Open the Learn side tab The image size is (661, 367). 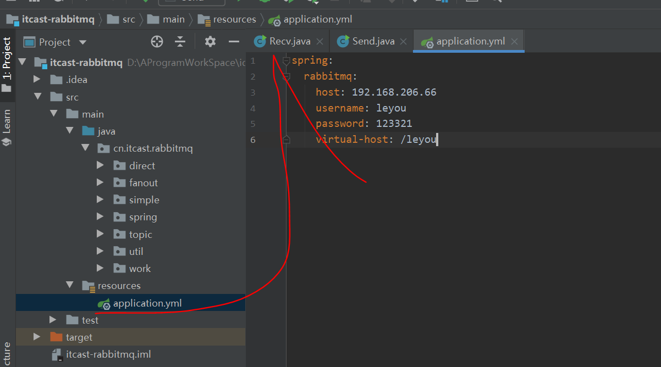[x=7, y=127]
